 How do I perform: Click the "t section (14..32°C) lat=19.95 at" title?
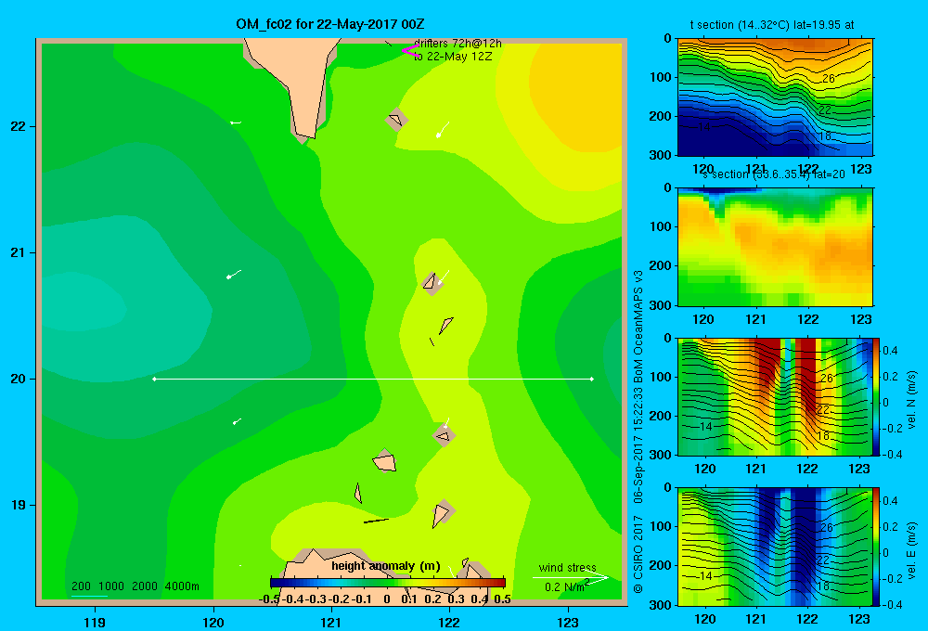click(x=772, y=25)
